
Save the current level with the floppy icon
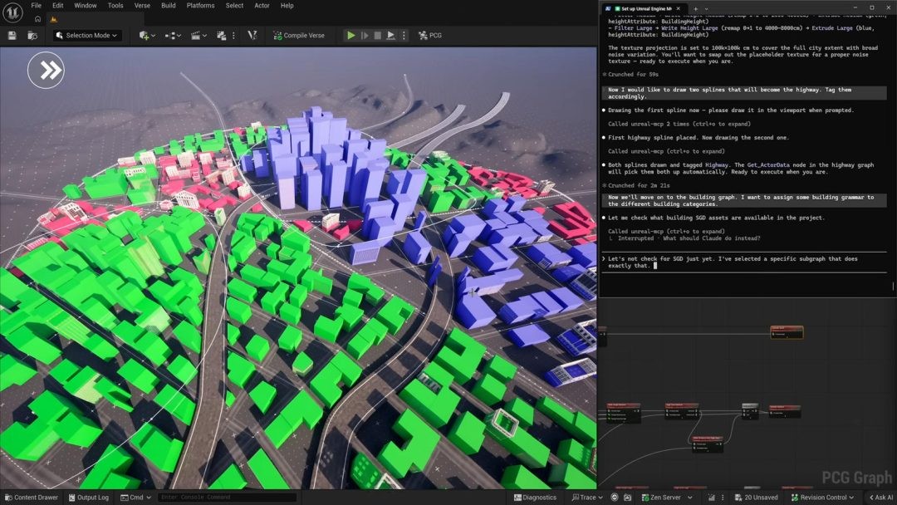point(12,36)
